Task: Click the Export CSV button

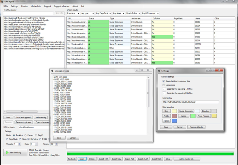Action: 117,159
